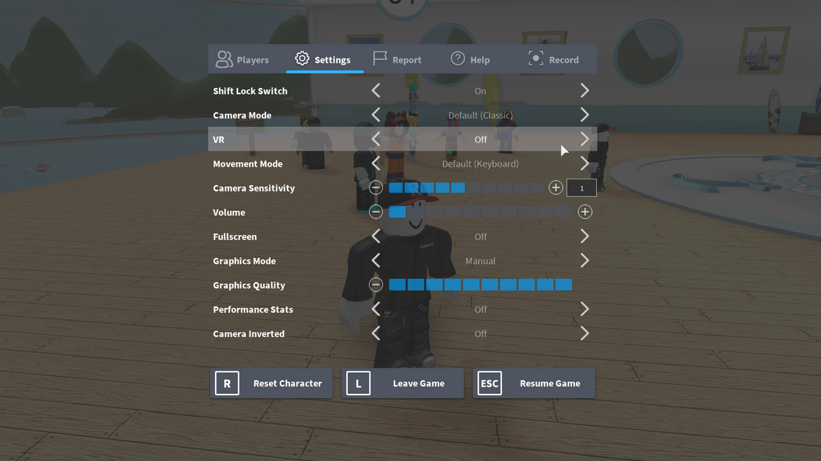The width and height of the screenshot is (821, 461).
Task: Click the Graphics Quality minus icon
Action: tap(375, 285)
